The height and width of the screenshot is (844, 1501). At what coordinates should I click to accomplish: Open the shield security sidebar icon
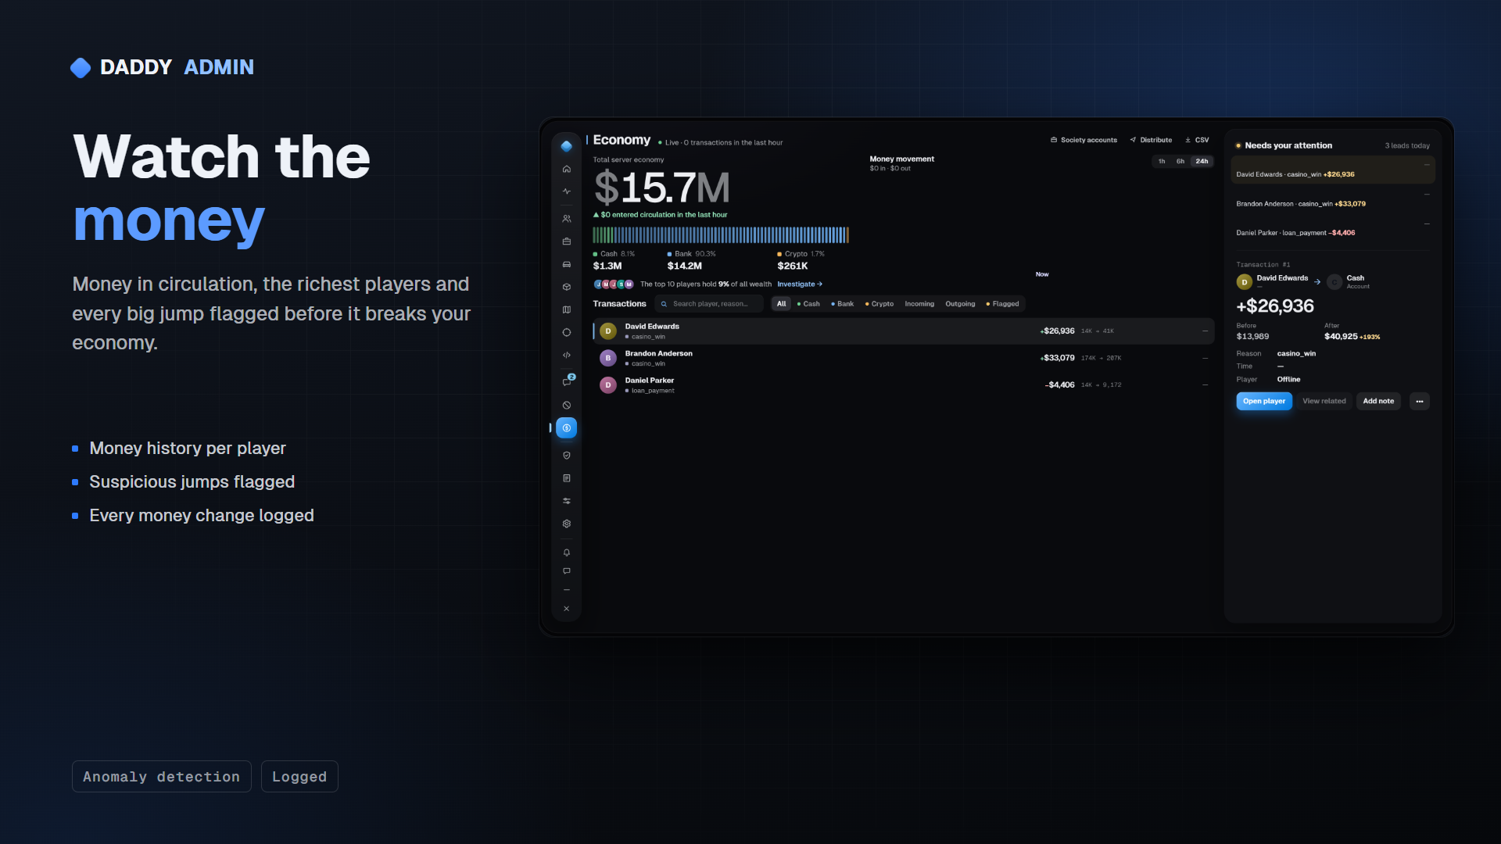click(567, 456)
